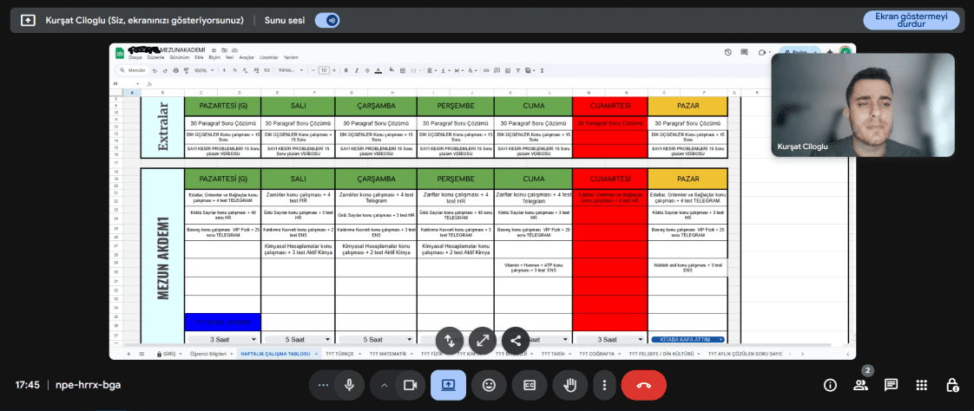Open the emoji reactions button

pyautogui.click(x=489, y=385)
